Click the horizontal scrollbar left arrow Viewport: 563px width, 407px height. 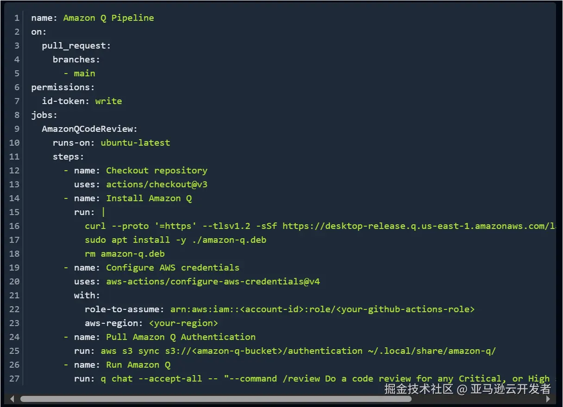13,399
